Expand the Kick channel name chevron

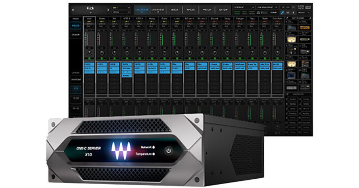(90, 13)
